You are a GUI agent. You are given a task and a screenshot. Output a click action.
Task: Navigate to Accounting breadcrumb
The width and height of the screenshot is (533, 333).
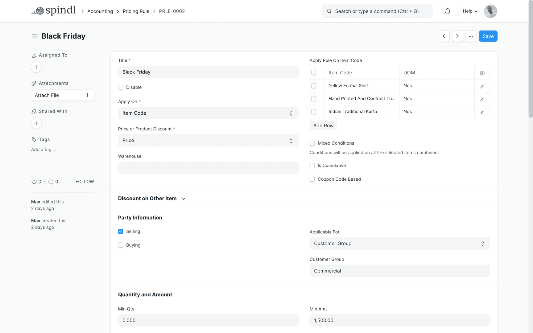pyautogui.click(x=100, y=11)
